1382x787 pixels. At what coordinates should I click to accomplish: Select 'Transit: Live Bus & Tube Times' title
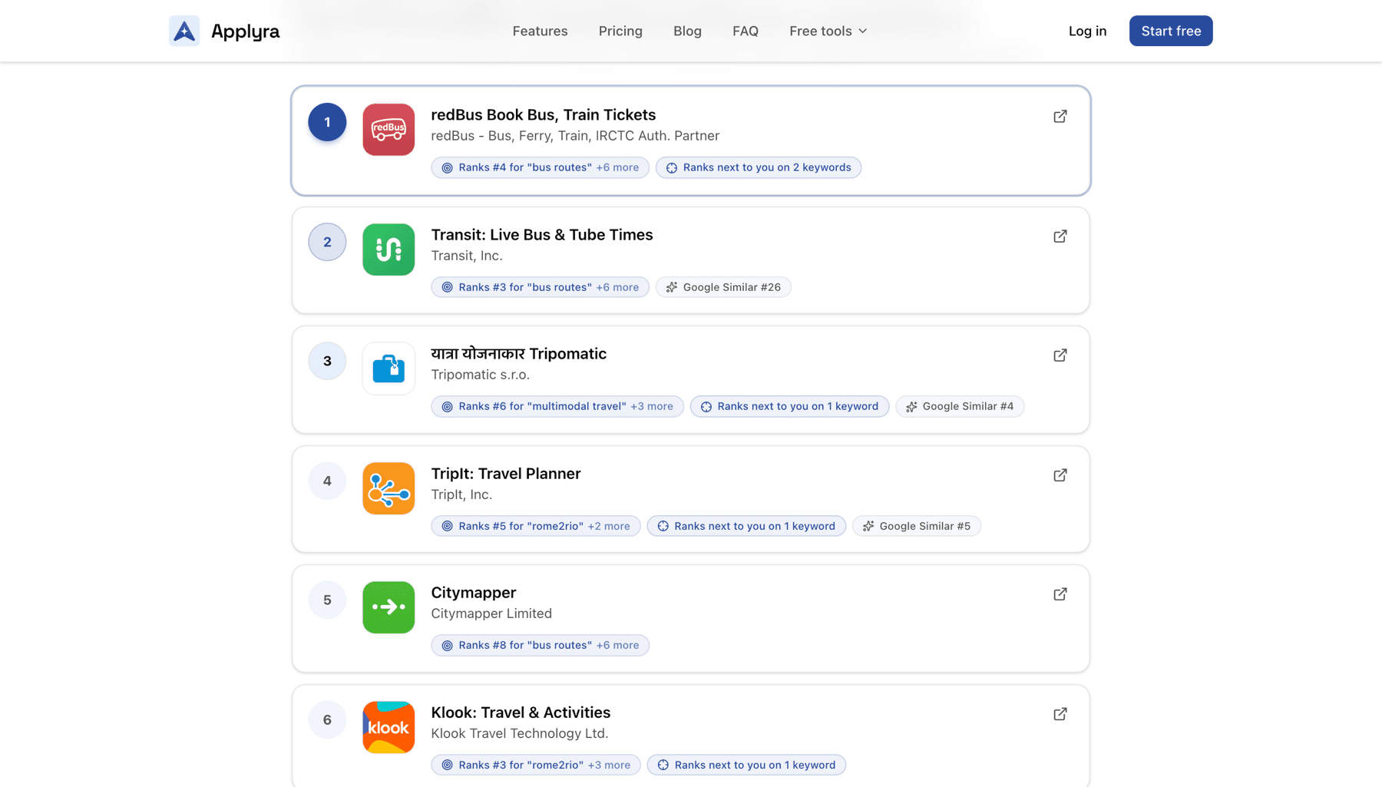541,234
